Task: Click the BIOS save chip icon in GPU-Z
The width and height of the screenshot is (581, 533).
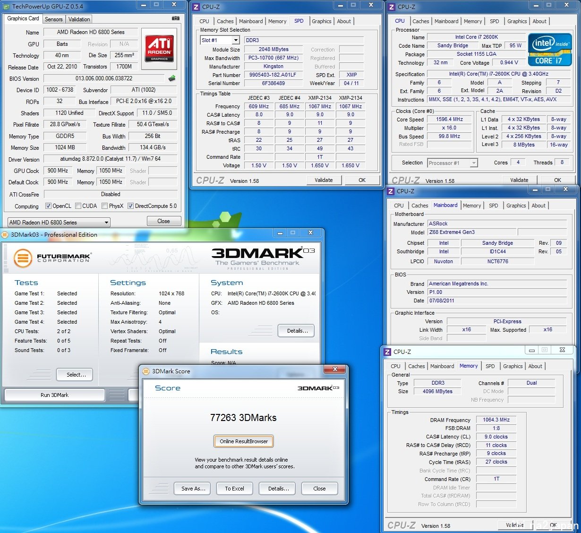Action: [172, 78]
